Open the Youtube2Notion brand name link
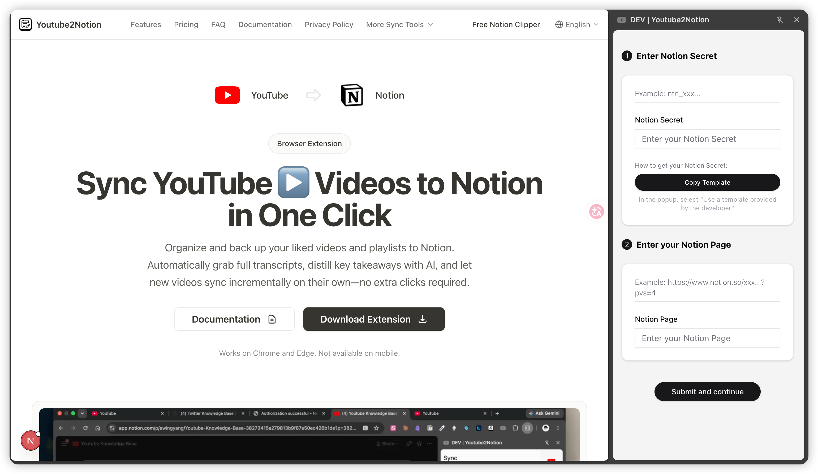Viewport: 818px width, 474px height. (x=68, y=24)
